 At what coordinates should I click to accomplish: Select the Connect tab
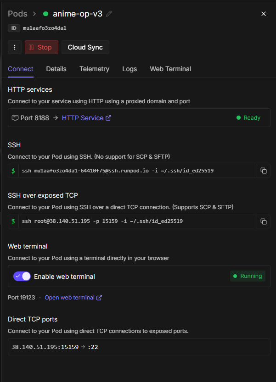point(21,69)
